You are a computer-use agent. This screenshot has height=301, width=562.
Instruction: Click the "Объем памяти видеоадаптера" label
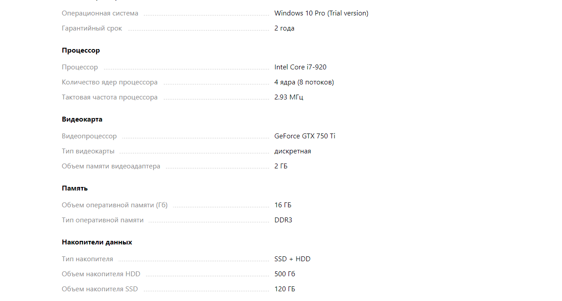pyautogui.click(x=111, y=166)
